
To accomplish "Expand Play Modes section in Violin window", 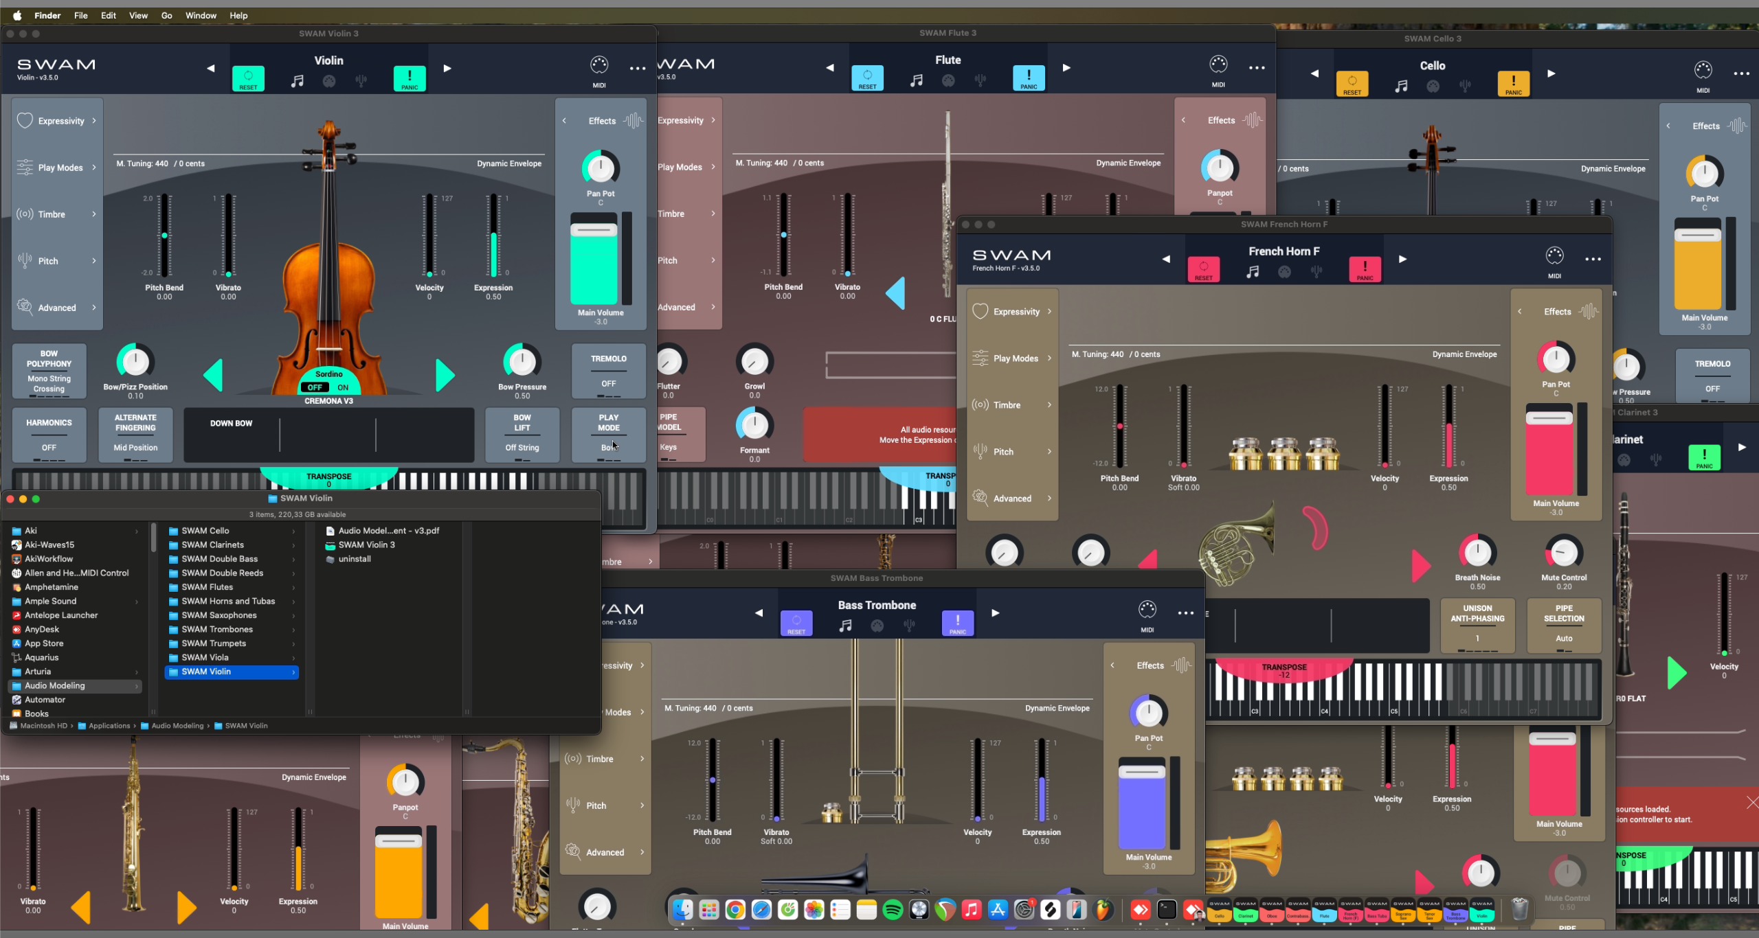I will click(x=57, y=168).
